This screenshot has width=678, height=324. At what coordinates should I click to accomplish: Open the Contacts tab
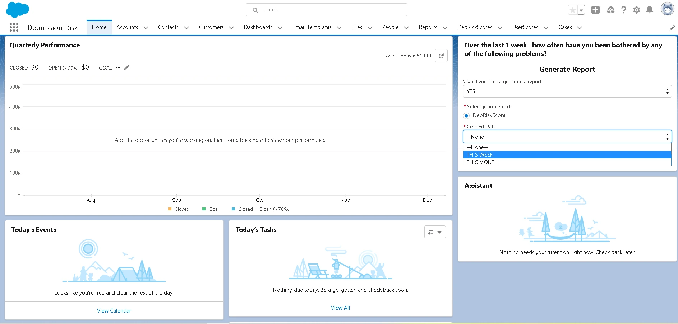168,27
